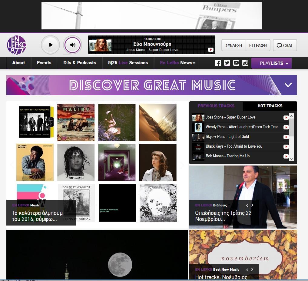Play video for Joss Stone - Super Duper Love
This screenshot has height=281, width=308.
pyautogui.click(x=286, y=117)
